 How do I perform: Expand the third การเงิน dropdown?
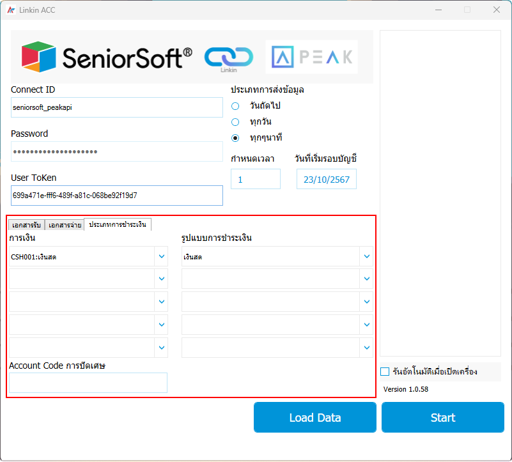click(162, 302)
